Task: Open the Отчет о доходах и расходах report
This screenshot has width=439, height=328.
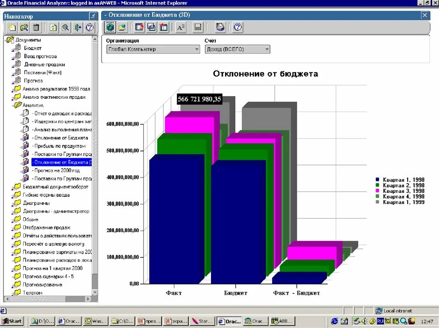Action: pos(62,113)
